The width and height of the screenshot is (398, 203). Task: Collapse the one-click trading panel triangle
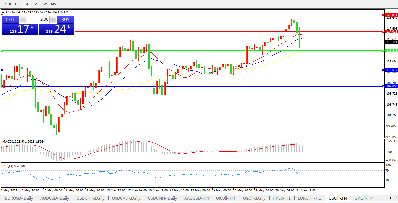[x=3, y=12]
